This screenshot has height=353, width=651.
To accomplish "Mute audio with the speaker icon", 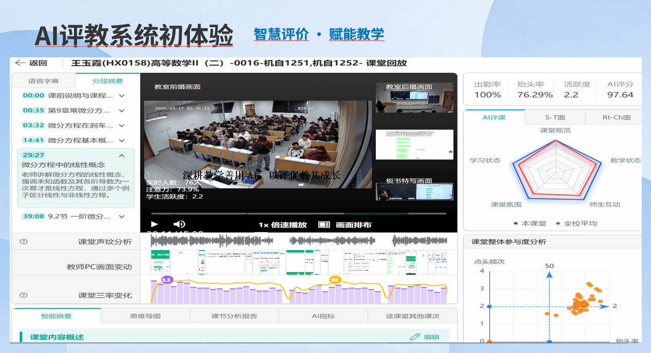I will pyautogui.click(x=179, y=224).
